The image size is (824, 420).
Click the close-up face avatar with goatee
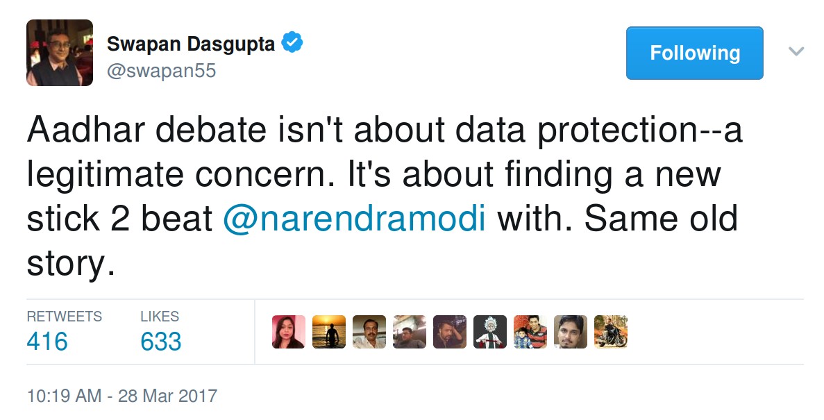click(570, 332)
